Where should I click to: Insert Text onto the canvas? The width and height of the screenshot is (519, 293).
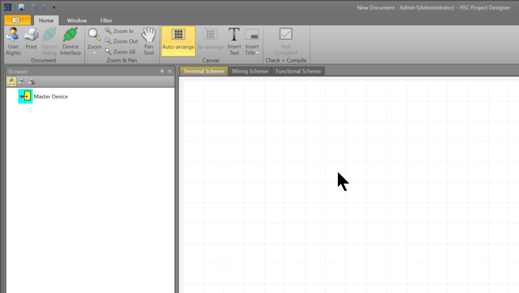(x=234, y=42)
